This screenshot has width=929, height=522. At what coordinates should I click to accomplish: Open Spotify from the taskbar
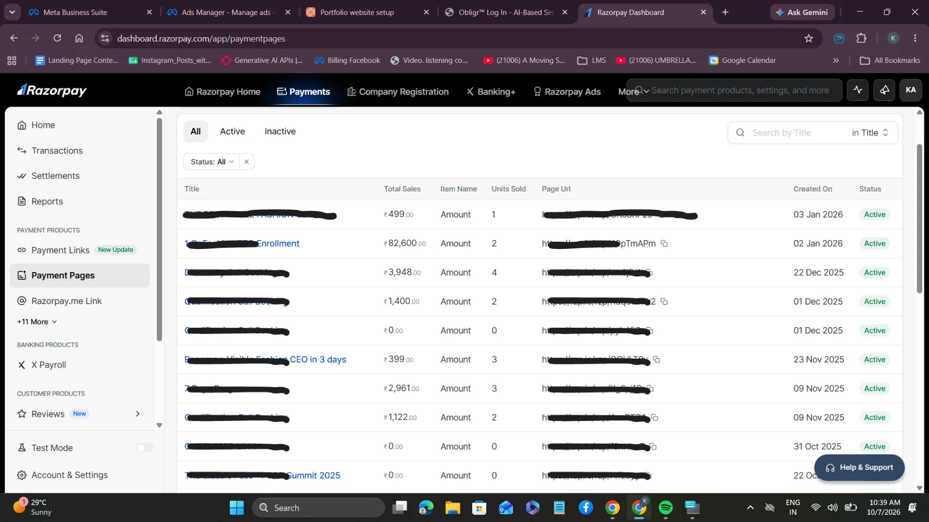tap(666, 508)
